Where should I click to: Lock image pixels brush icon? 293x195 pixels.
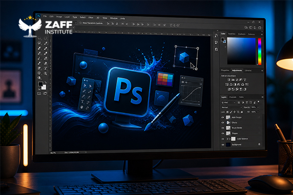pyautogui.click(x=231, y=112)
